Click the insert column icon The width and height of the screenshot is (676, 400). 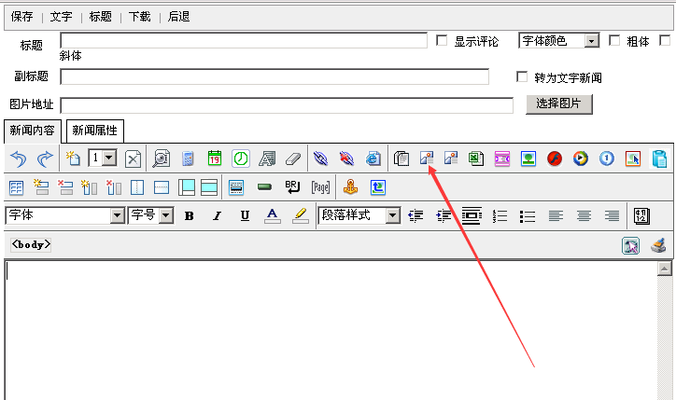click(90, 187)
